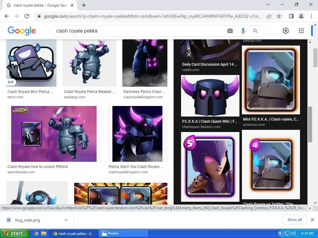Screen dimensions: 318x238
Task: Open Darkness Pekka Clash image
Action: (145, 63)
